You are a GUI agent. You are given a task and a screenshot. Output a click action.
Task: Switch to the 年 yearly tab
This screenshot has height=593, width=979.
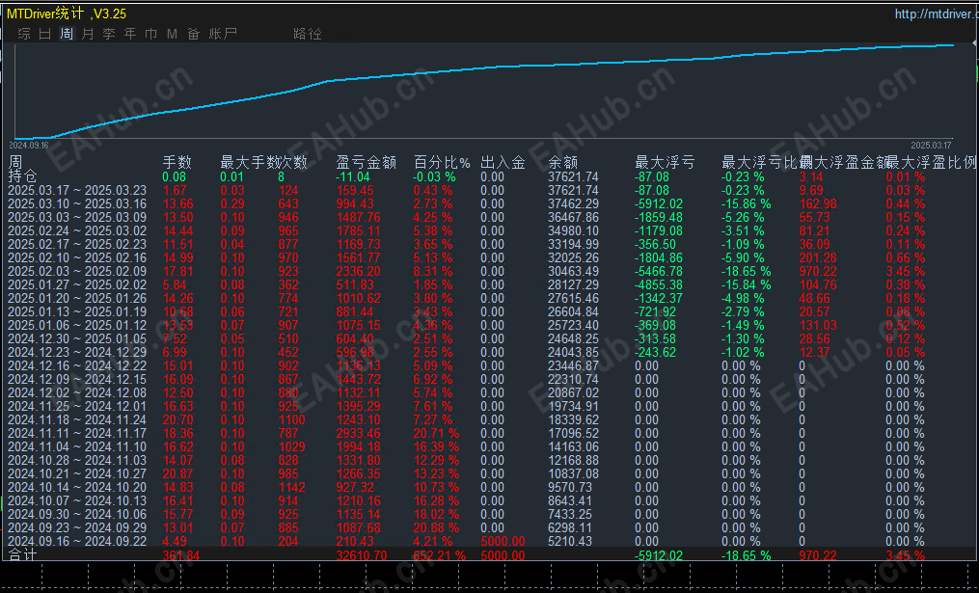point(130,34)
